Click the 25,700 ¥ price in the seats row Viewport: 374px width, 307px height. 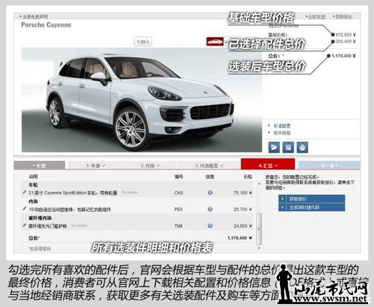click(242, 209)
